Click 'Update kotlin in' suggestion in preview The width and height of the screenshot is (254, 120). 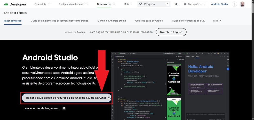197,91
